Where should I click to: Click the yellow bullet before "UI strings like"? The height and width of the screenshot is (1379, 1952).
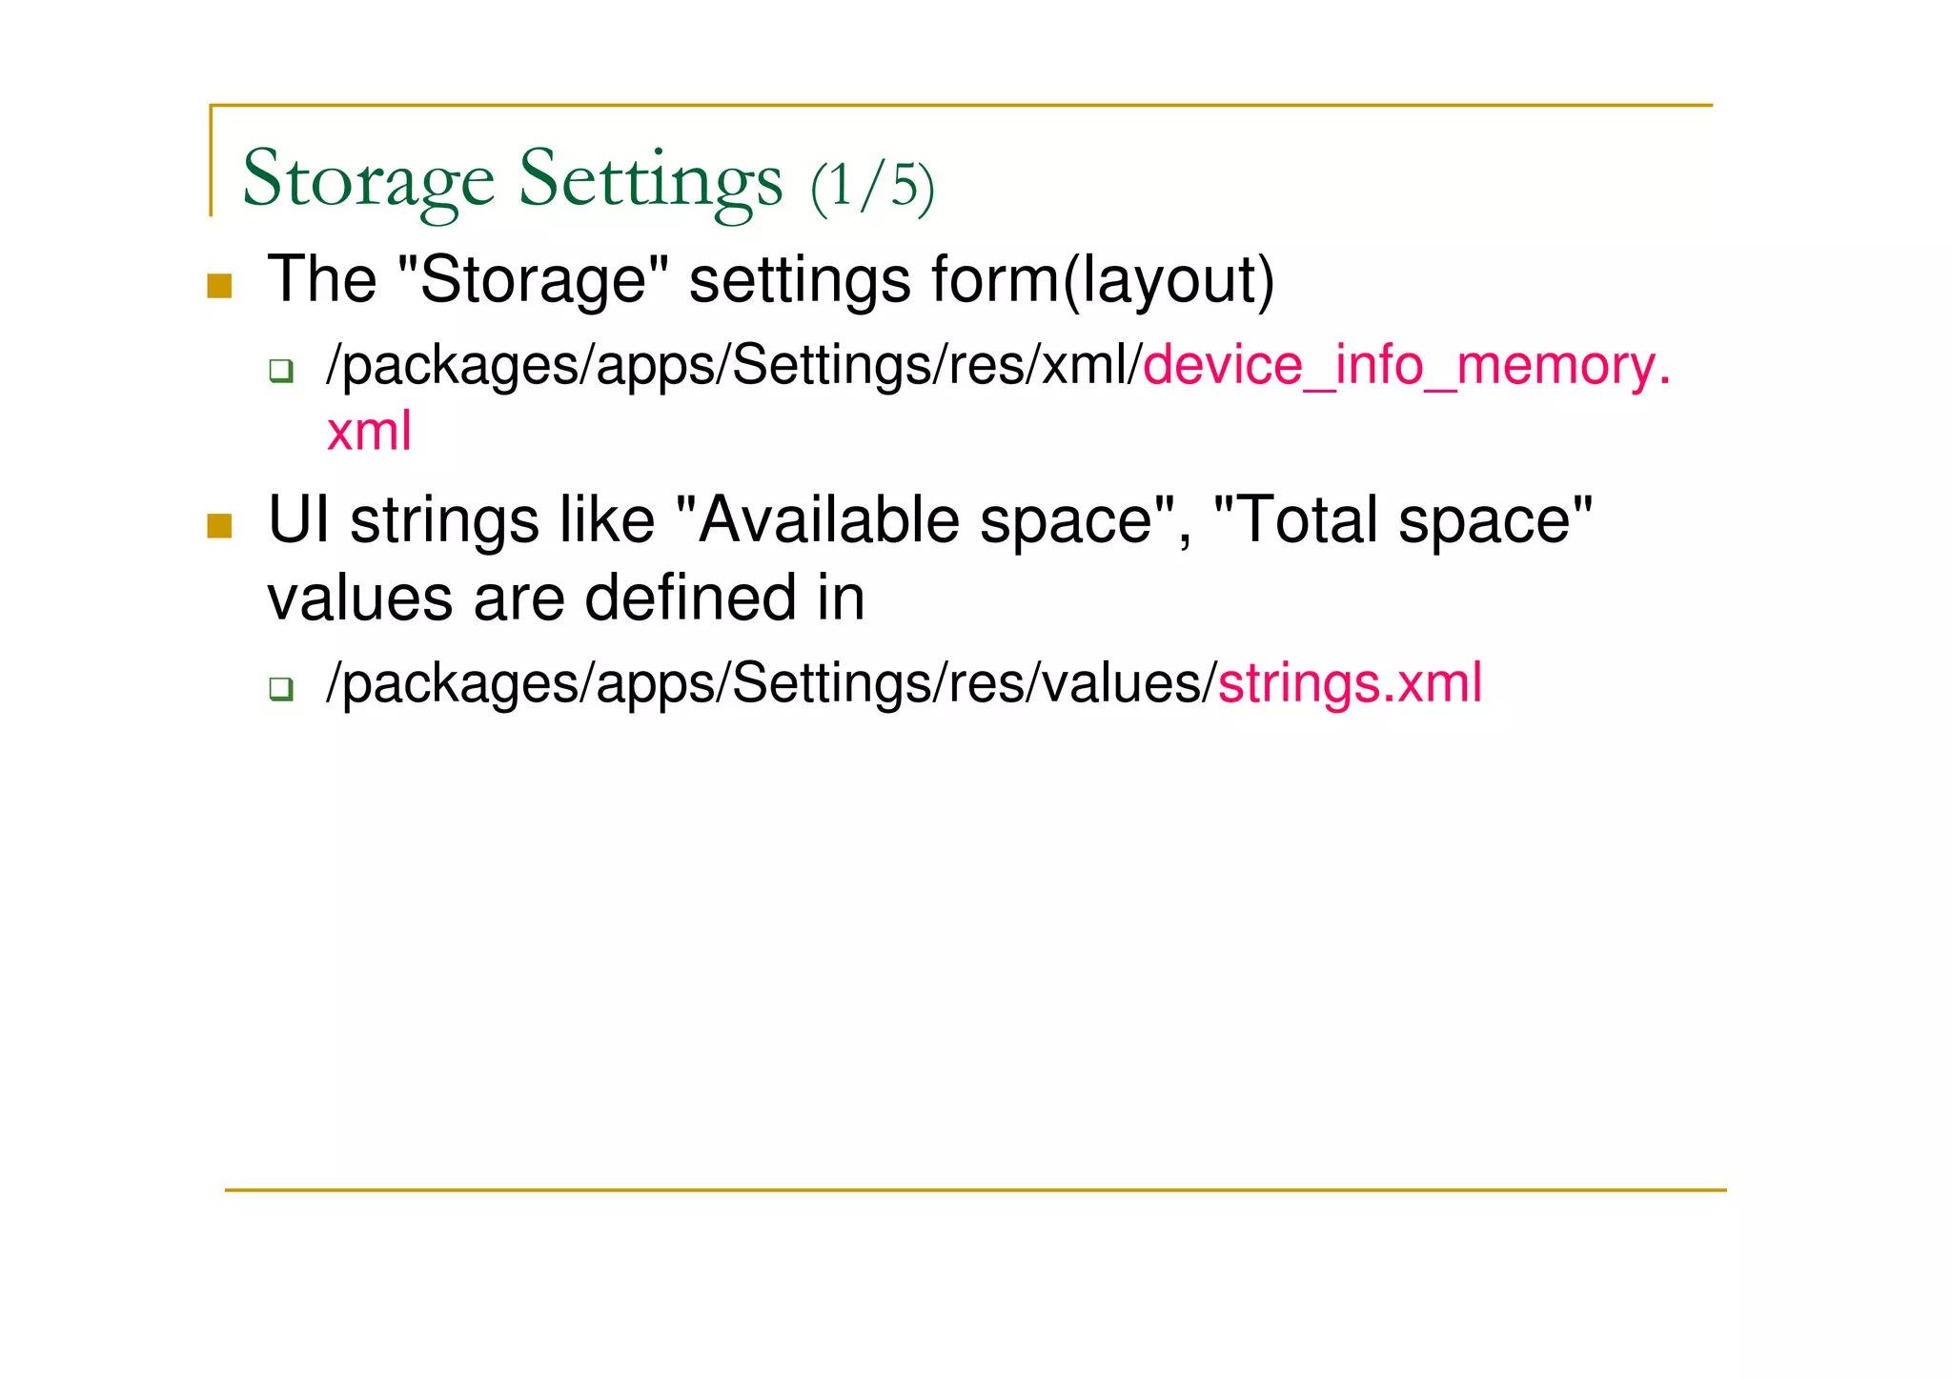click(x=219, y=526)
